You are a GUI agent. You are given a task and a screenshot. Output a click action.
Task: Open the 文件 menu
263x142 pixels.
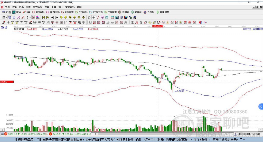pyautogui.click(x=7, y=7)
